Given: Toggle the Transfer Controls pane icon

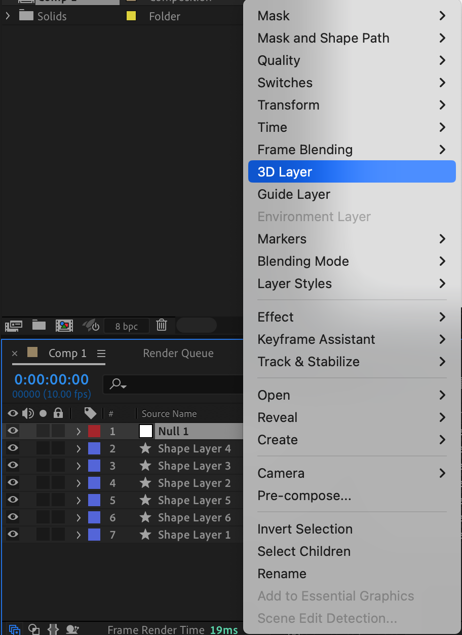Looking at the screenshot, I should pyautogui.click(x=33, y=629).
